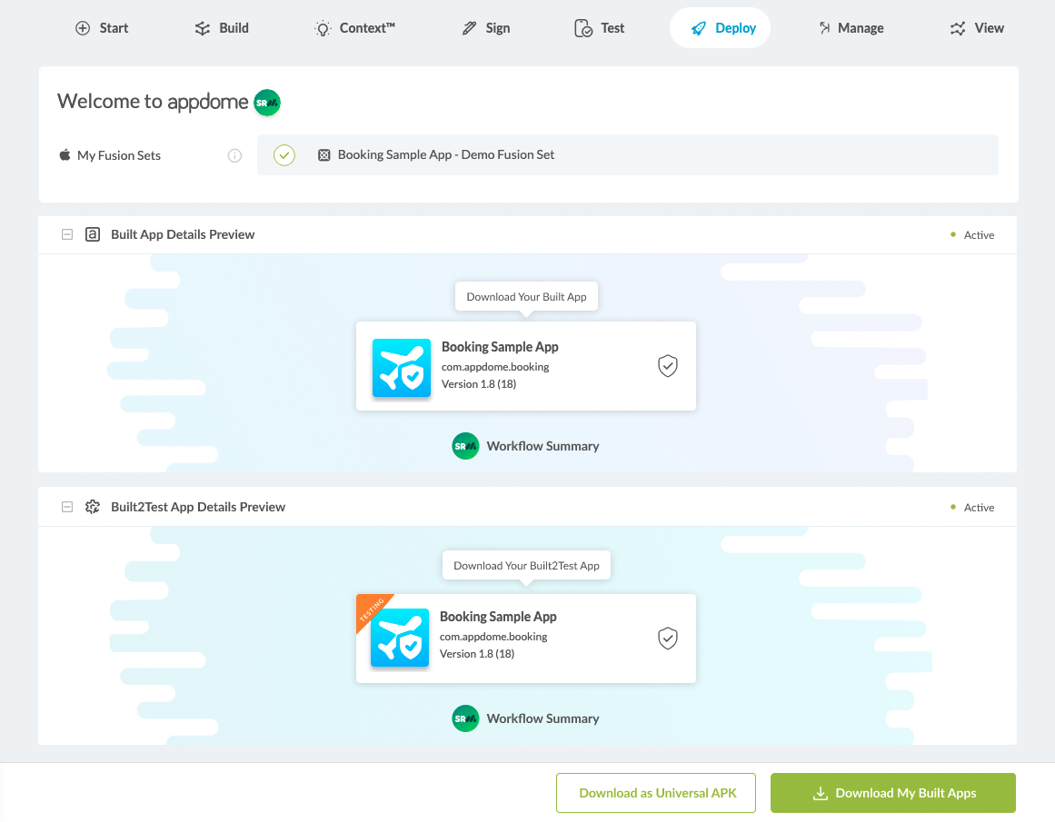Viewport: 1055px width, 822px height.
Task: Open the Start tab
Action: [x=101, y=28]
